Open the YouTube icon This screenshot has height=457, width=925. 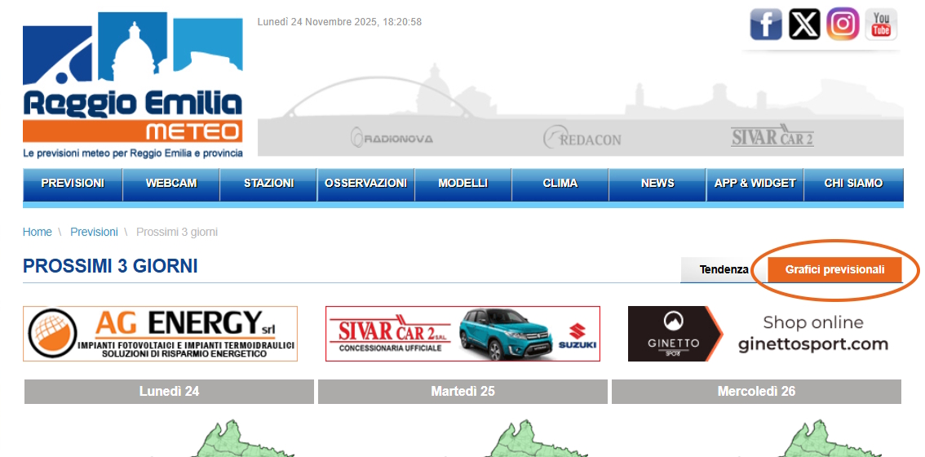click(x=881, y=24)
